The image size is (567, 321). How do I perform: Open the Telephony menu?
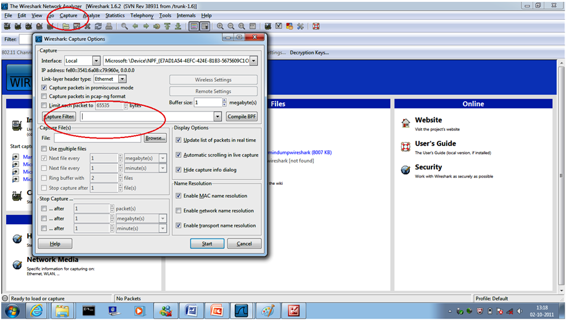tap(142, 15)
